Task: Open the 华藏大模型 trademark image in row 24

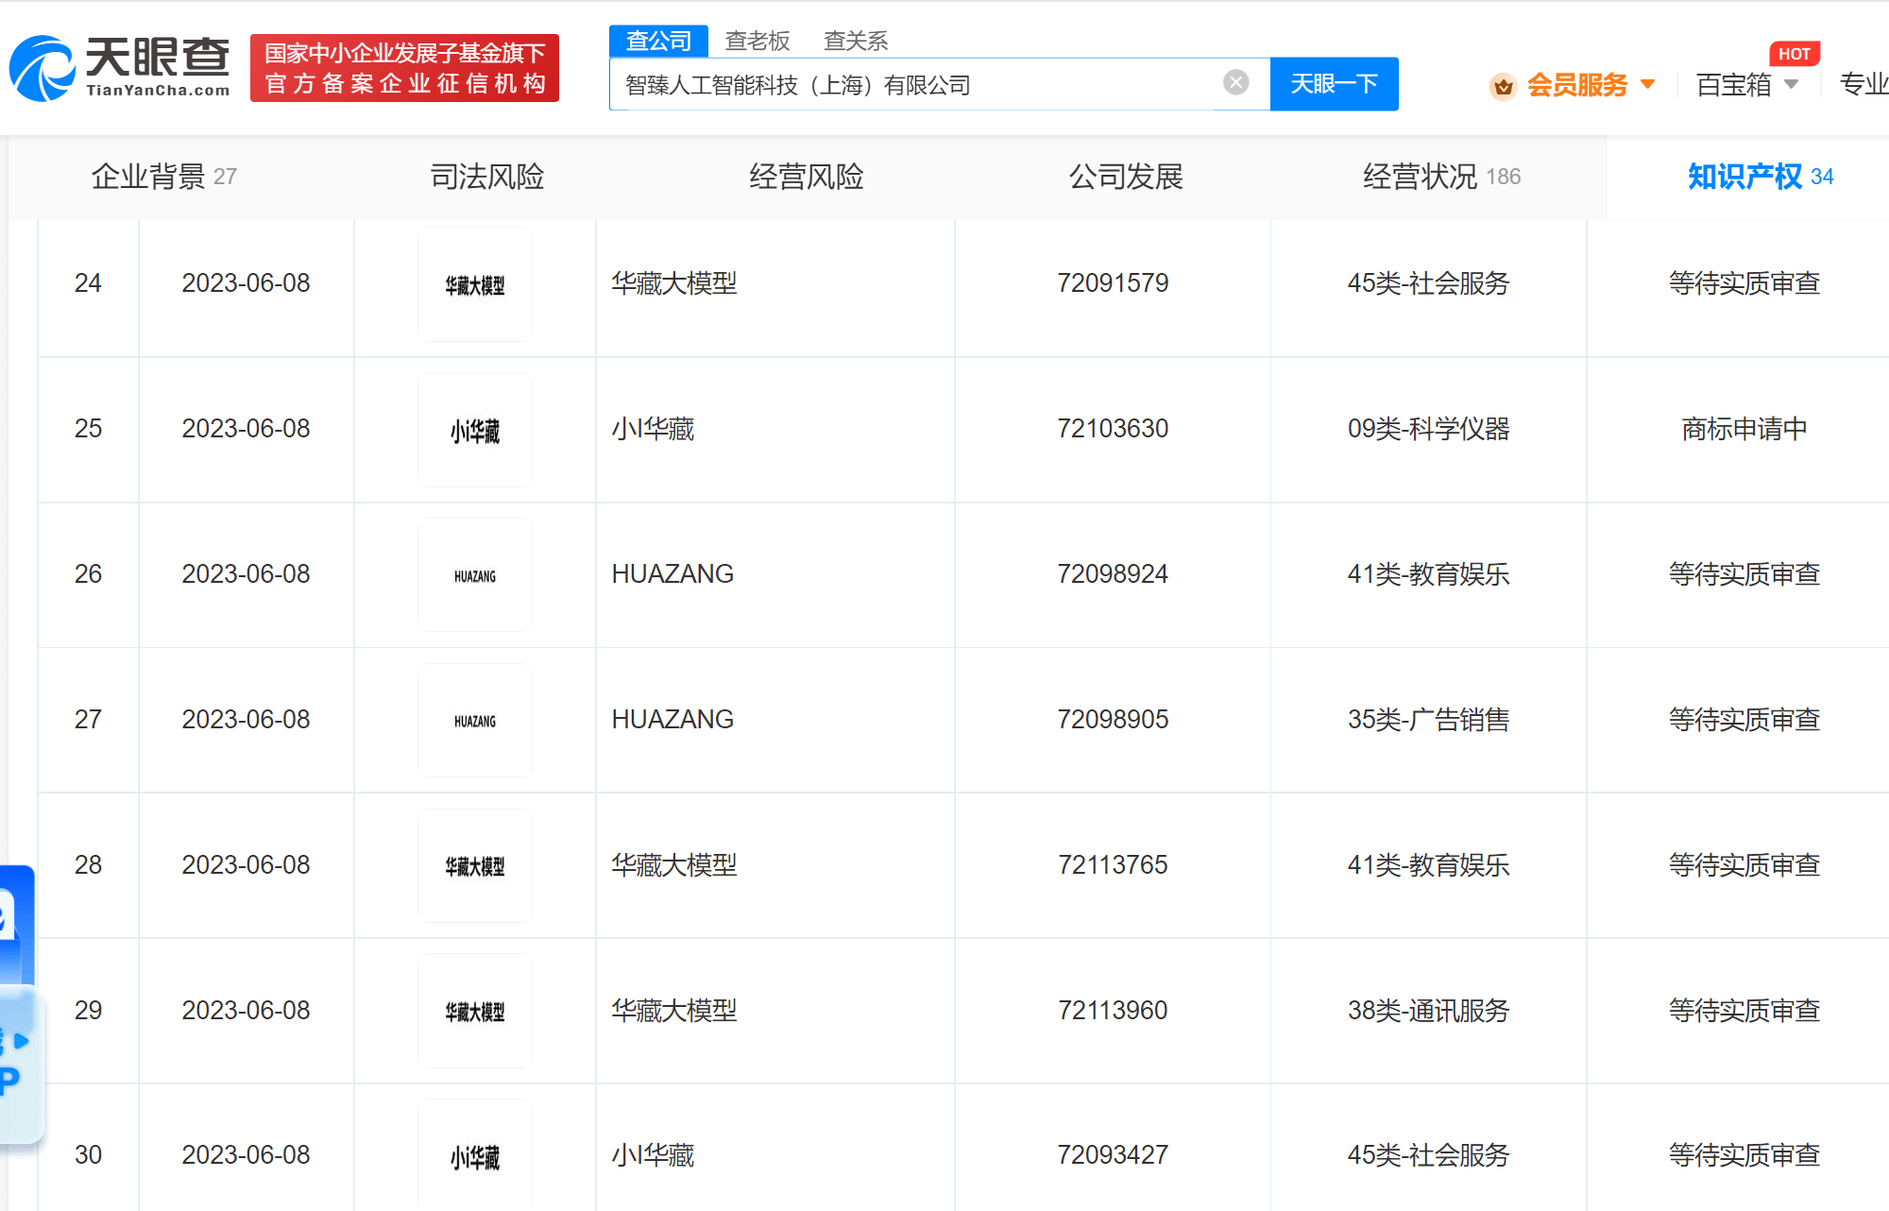Action: [474, 283]
